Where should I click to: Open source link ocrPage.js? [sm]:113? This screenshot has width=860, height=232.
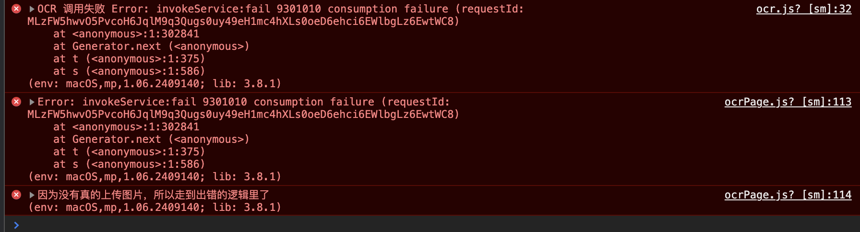point(788,102)
